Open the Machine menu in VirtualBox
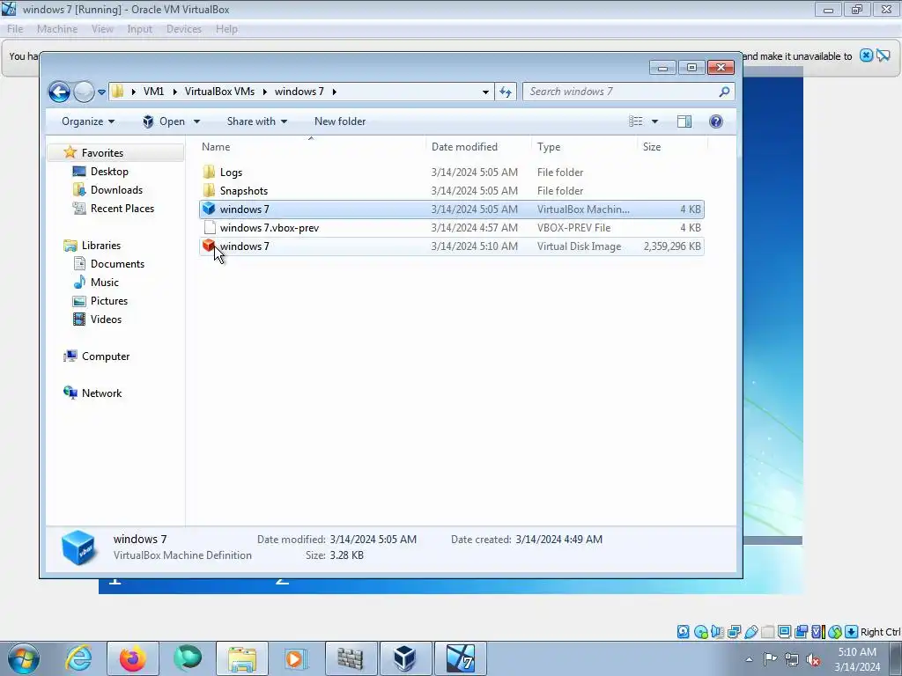Viewport: 902px width, 676px height. [57, 29]
